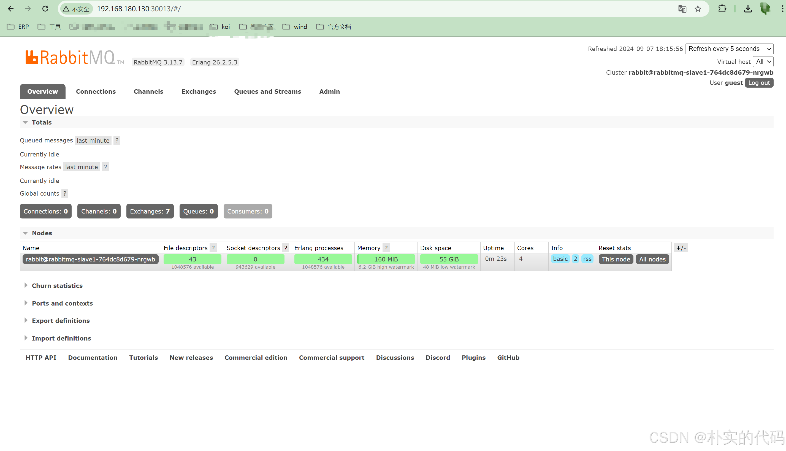Viewport: 786px width, 451px height.
Task: Click the browser reload icon
Action: (x=45, y=9)
